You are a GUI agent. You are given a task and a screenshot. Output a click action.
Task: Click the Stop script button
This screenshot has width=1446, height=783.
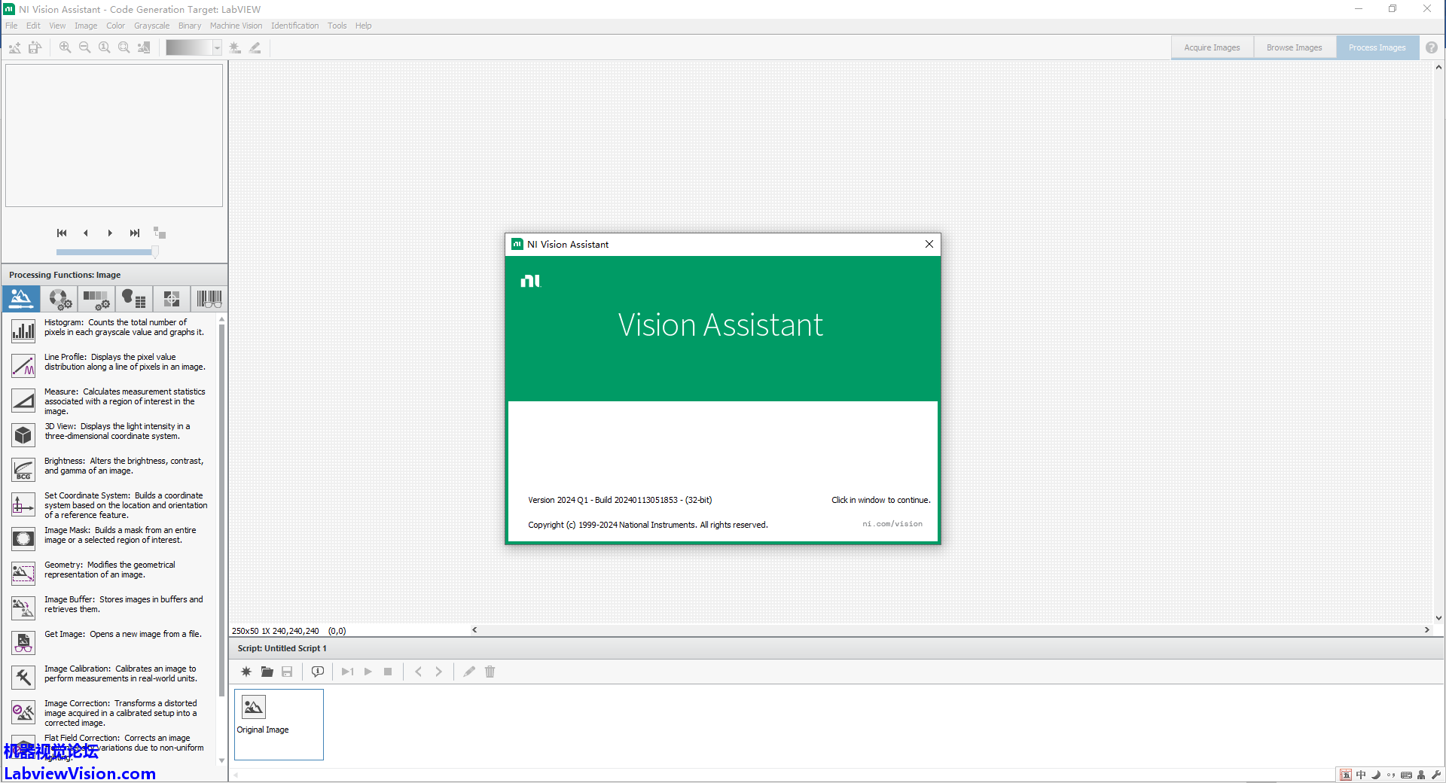(x=388, y=672)
